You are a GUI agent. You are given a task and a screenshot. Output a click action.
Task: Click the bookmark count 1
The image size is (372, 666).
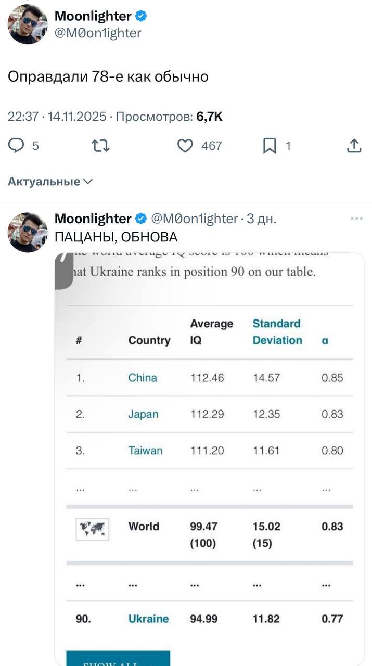click(x=288, y=146)
